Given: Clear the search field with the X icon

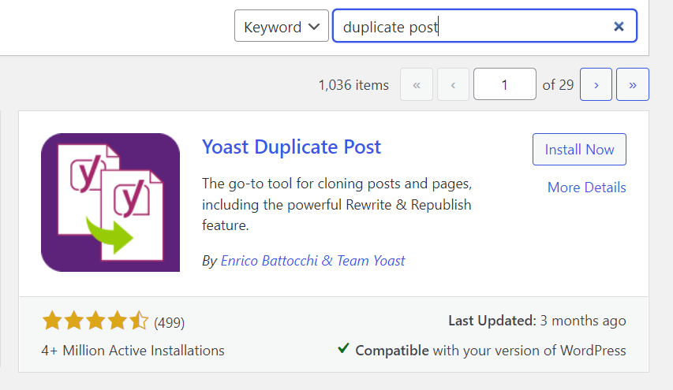Looking at the screenshot, I should [619, 27].
